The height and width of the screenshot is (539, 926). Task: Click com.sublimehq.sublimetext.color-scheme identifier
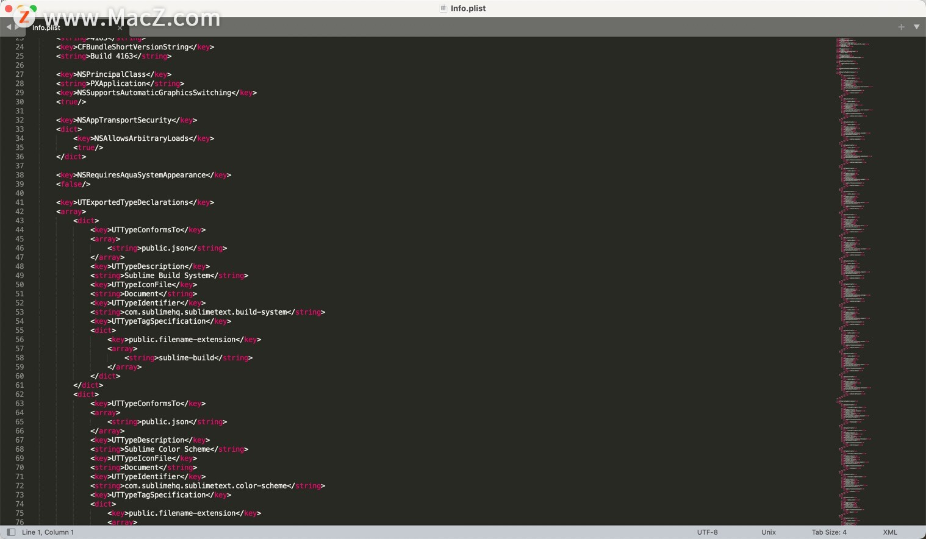click(x=206, y=486)
